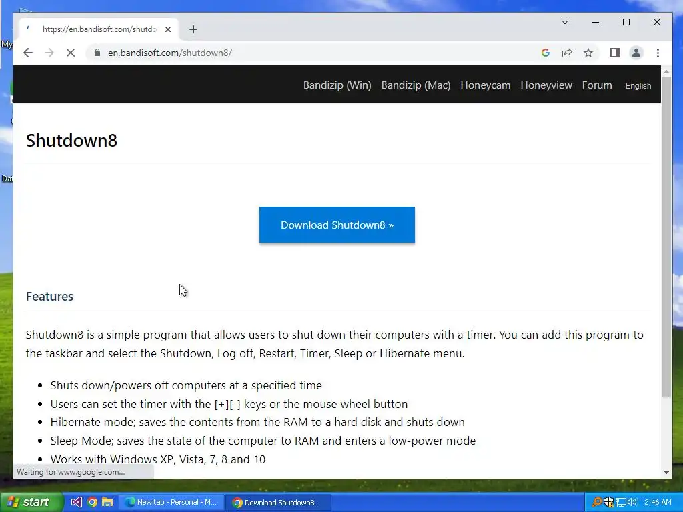Open Google icon in the address bar
The width and height of the screenshot is (683, 512).
546,53
